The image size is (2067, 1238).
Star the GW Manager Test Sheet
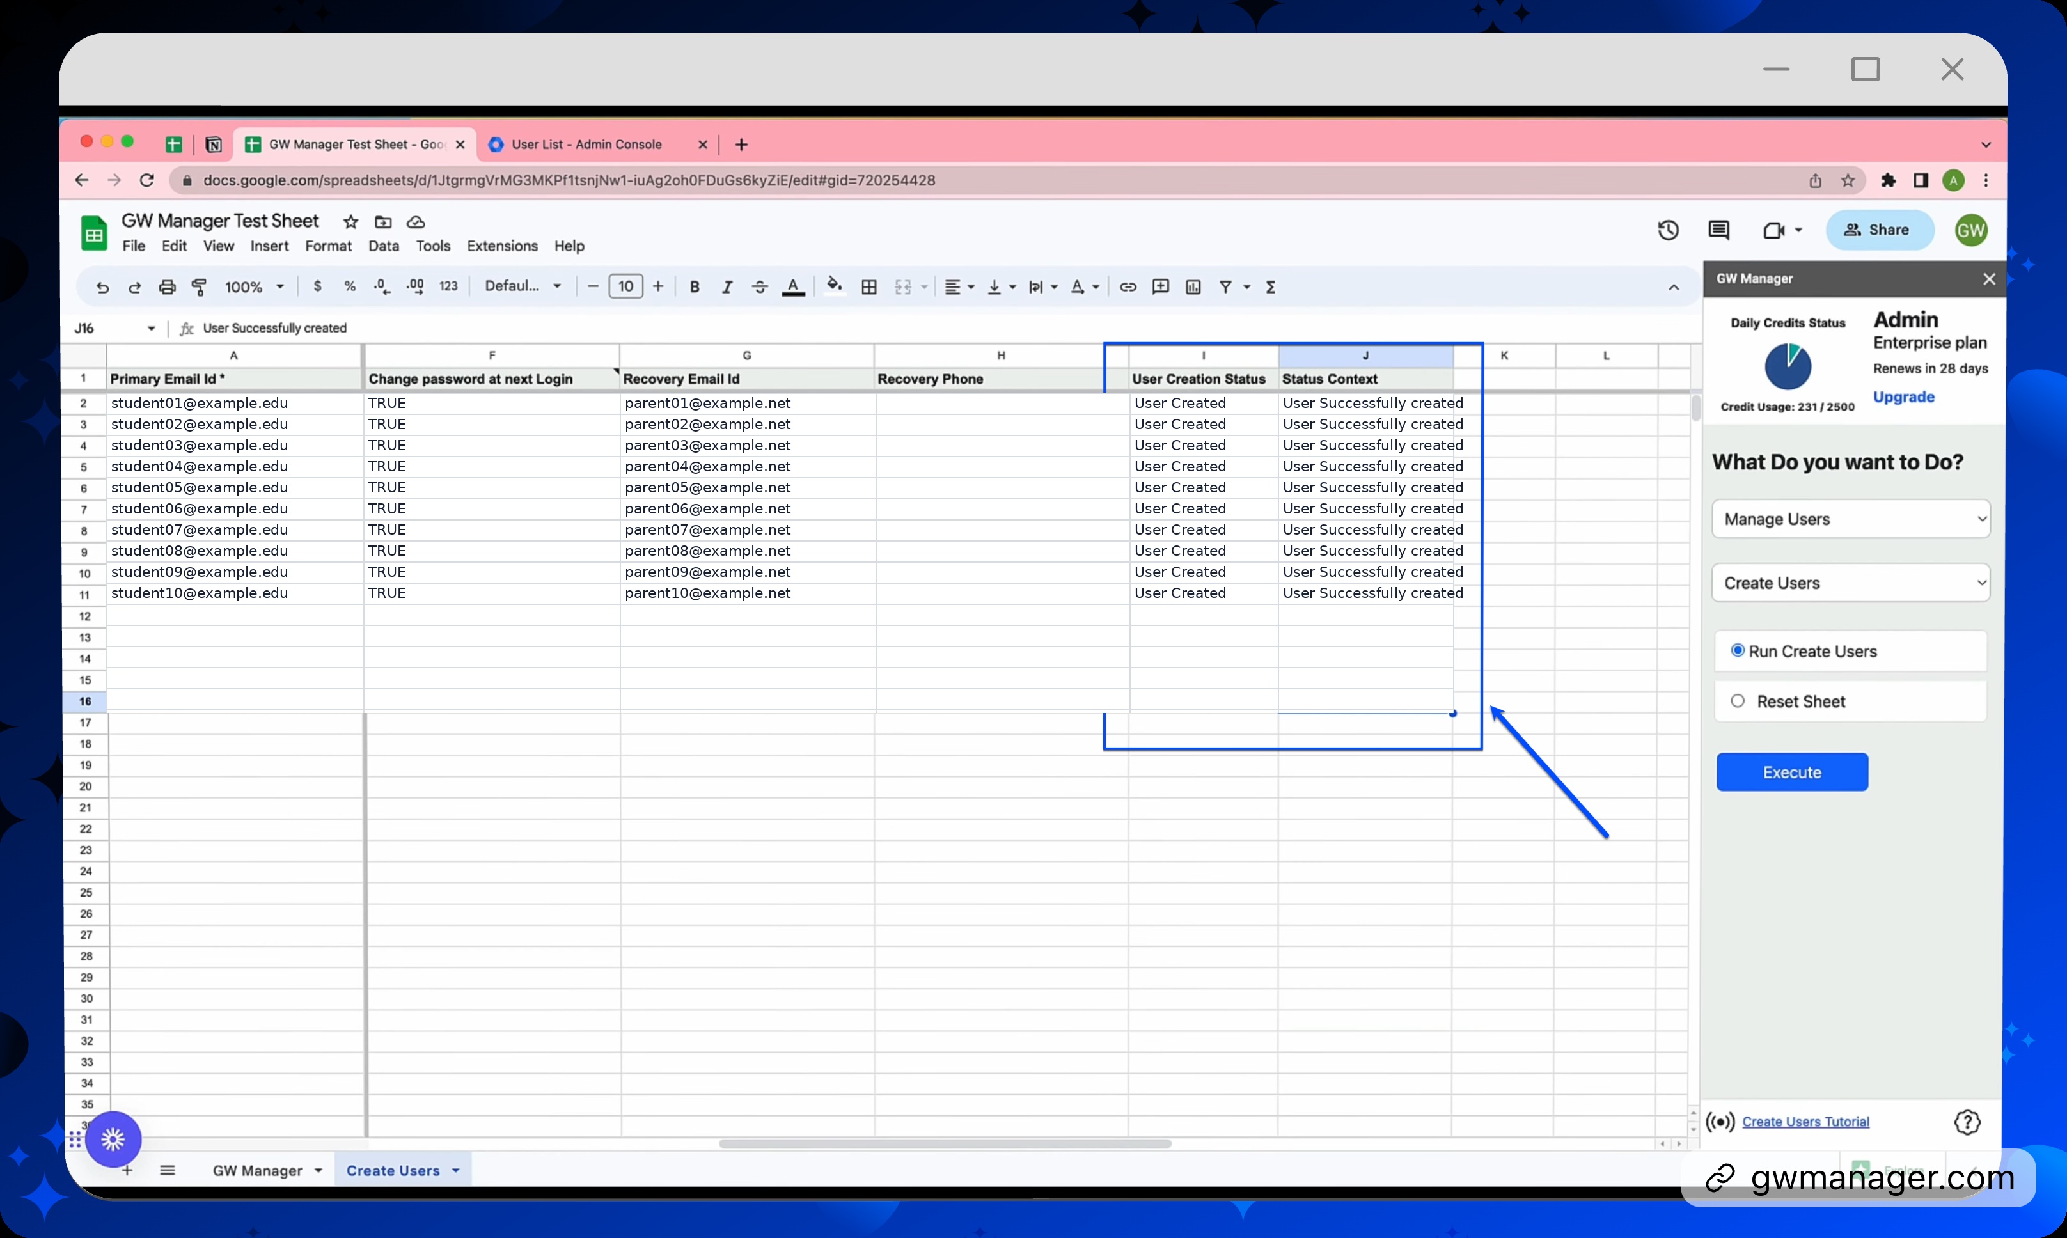(350, 222)
